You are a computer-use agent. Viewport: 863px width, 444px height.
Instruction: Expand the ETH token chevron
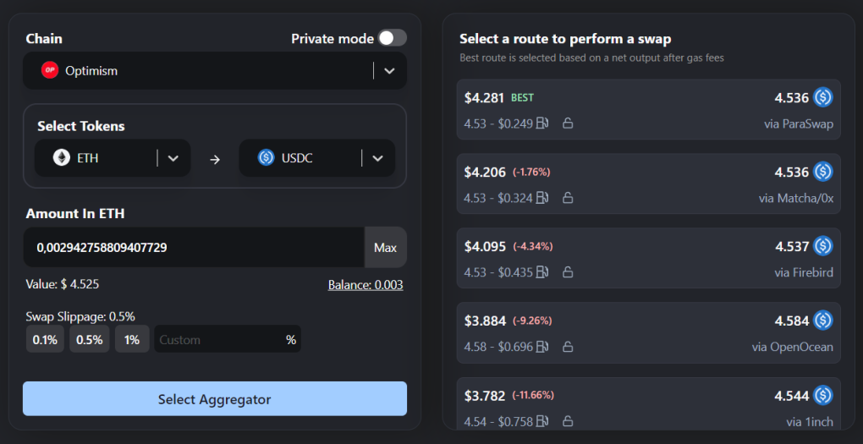click(x=173, y=158)
